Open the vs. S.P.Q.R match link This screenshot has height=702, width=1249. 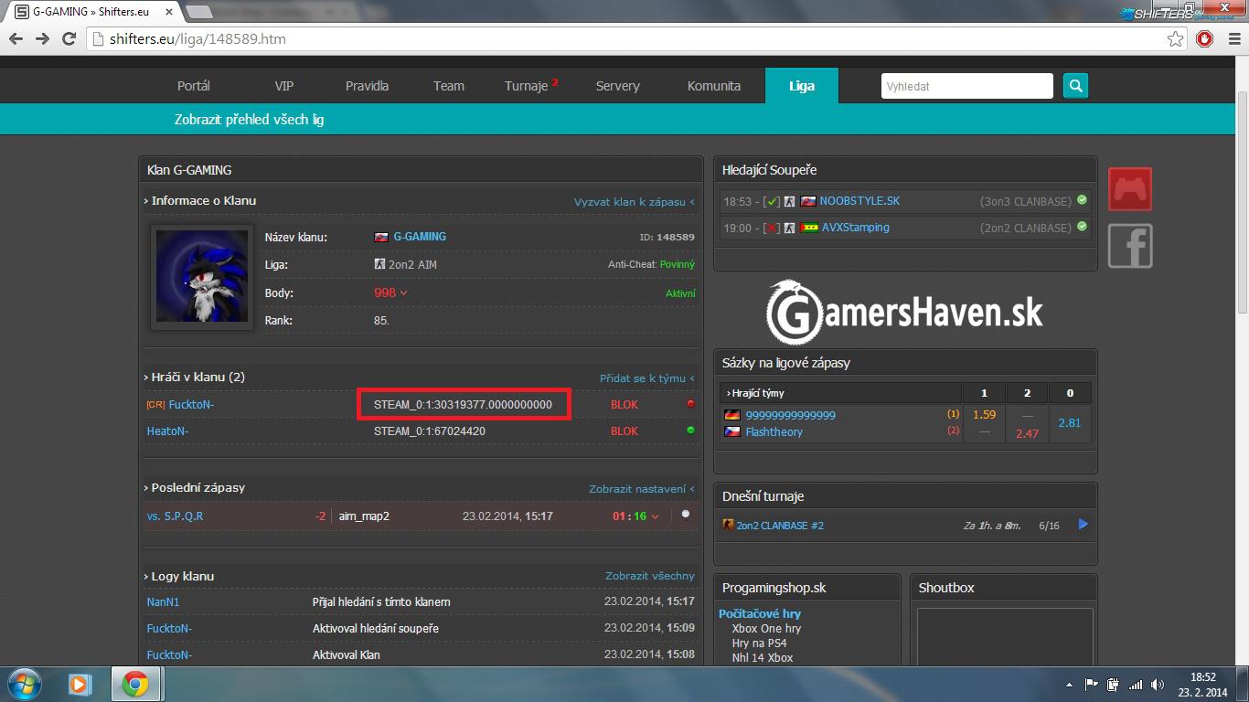[x=176, y=516]
